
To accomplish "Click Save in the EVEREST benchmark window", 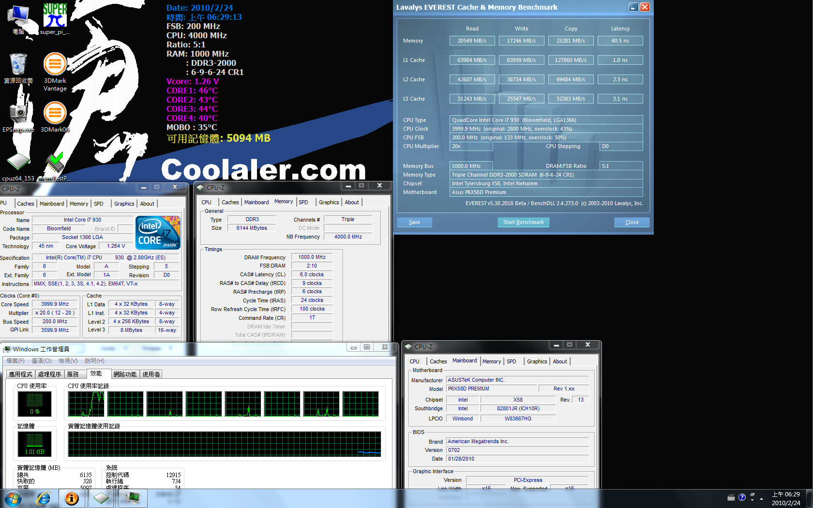I will pos(414,222).
